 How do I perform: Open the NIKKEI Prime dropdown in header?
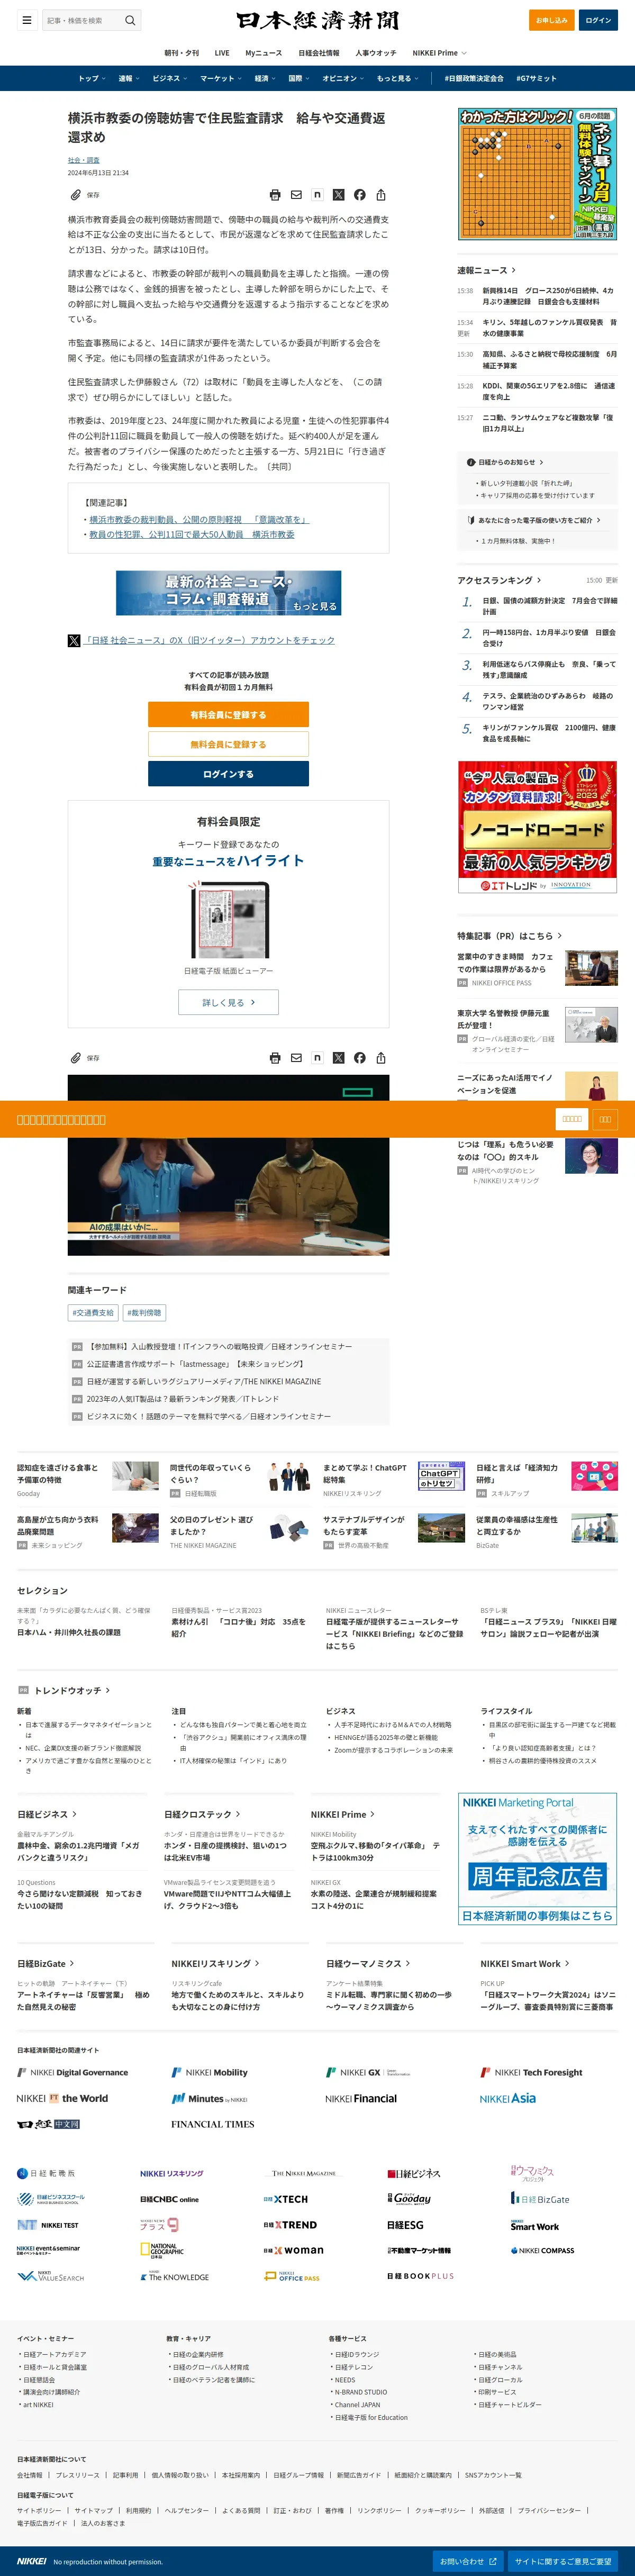click(x=439, y=53)
